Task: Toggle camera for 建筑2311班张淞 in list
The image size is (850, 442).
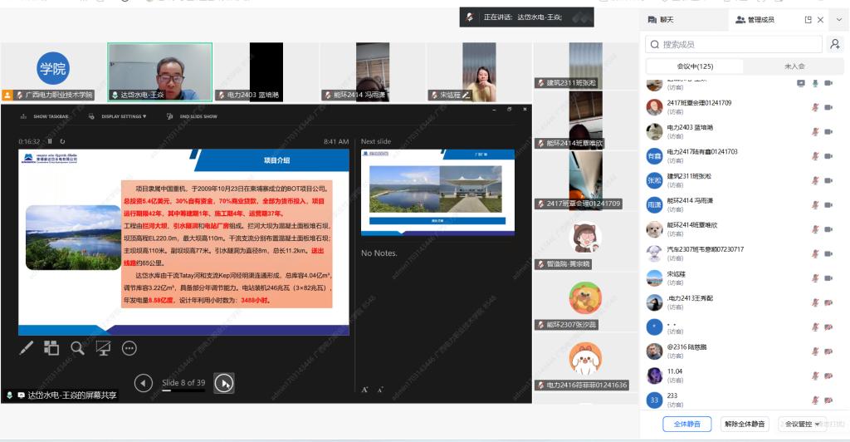Action: [828, 180]
